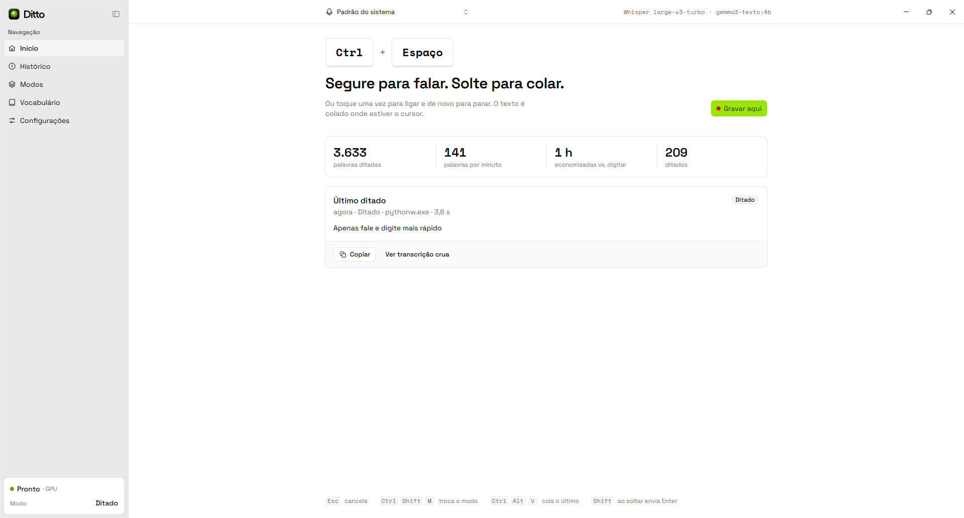Click the Ctrl hotkey key
Image resolution: width=964 pixels, height=518 pixels.
[349, 52]
